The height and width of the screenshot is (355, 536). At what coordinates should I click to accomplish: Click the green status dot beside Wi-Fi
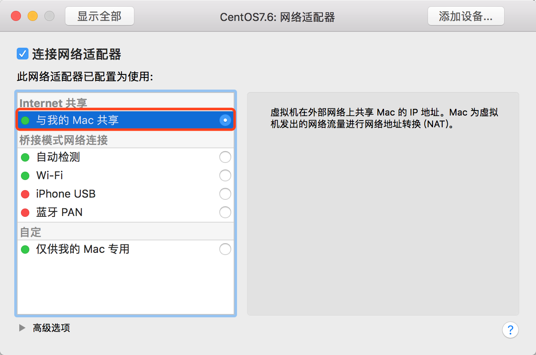(25, 176)
